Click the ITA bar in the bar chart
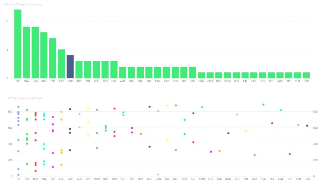Screen dimensions: 322x184 point(18,44)
